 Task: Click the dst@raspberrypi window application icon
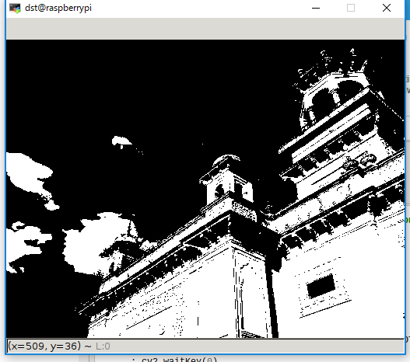point(15,8)
